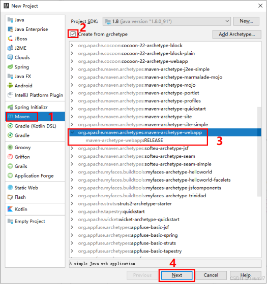Click the Grails icon
Image resolution: width=267 pixels, height=284 pixels.
(x=10, y=166)
